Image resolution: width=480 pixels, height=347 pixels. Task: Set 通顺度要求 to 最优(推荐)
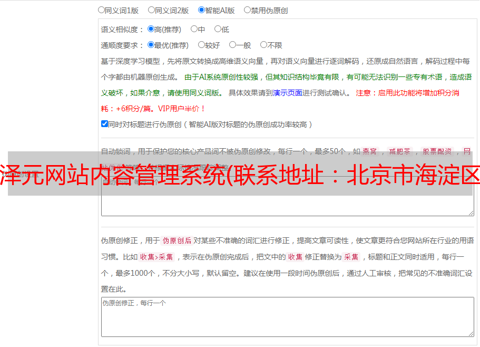tap(151, 45)
